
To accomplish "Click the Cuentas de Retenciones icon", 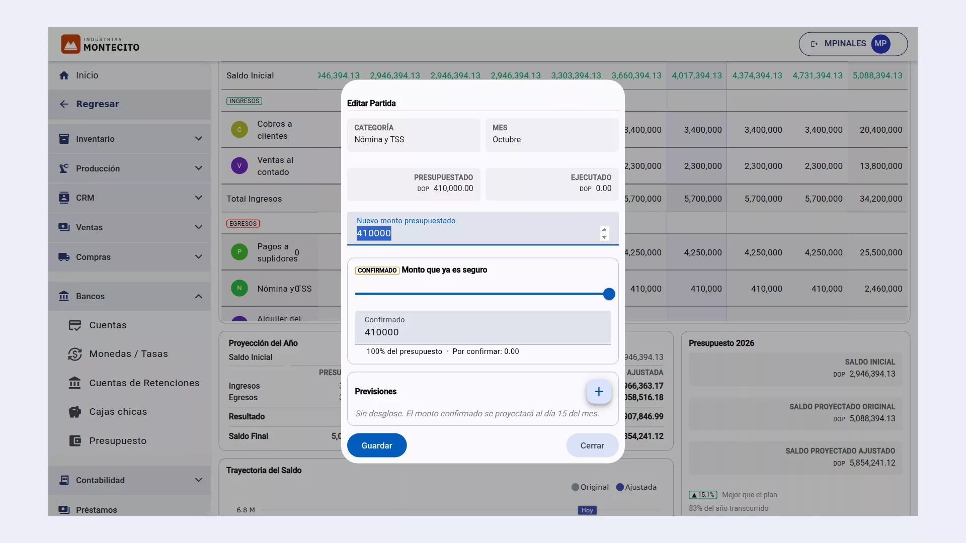I will coord(74,383).
